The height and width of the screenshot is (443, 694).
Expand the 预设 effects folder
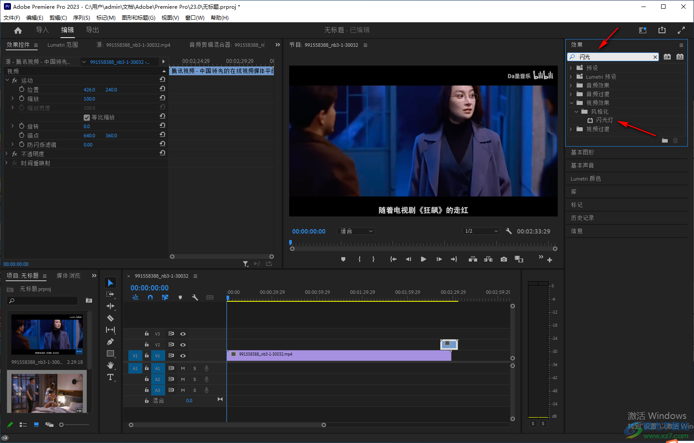[x=571, y=68]
